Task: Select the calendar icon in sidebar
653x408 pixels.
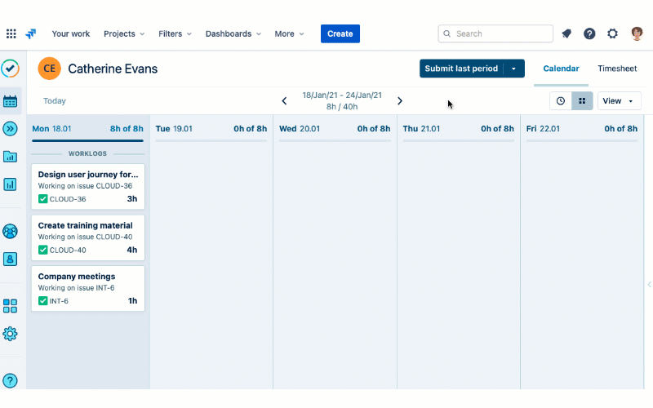Action: pyautogui.click(x=11, y=101)
